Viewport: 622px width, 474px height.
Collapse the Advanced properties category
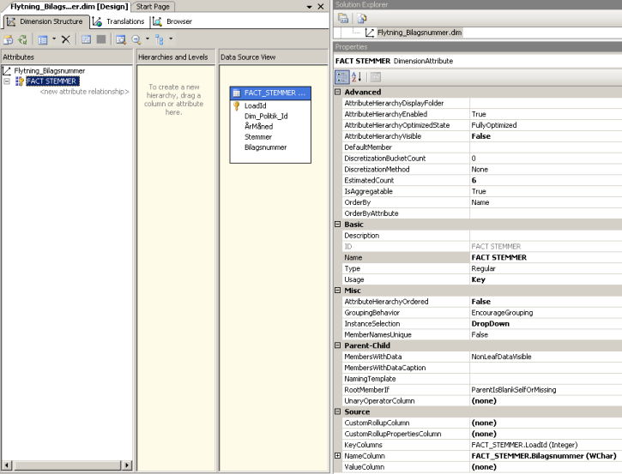(337, 92)
